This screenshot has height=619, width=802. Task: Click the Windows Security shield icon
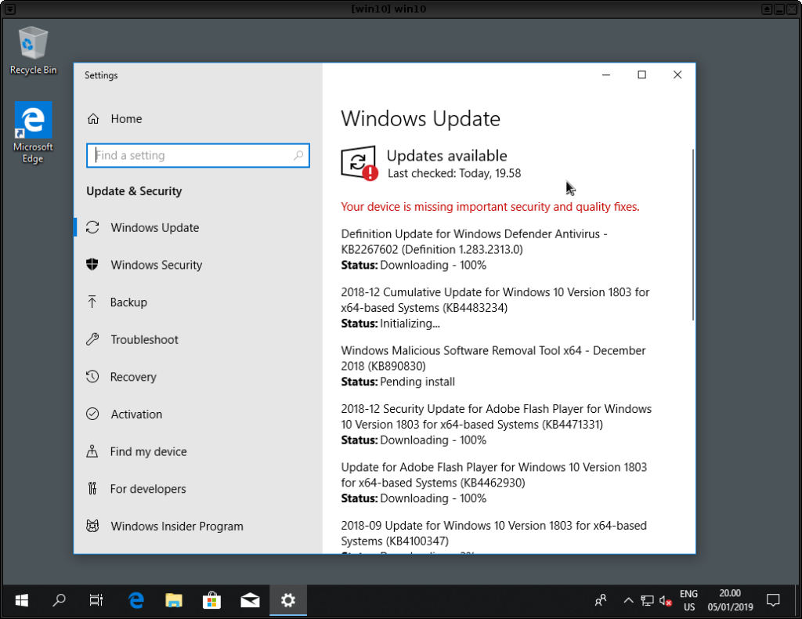click(x=92, y=265)
